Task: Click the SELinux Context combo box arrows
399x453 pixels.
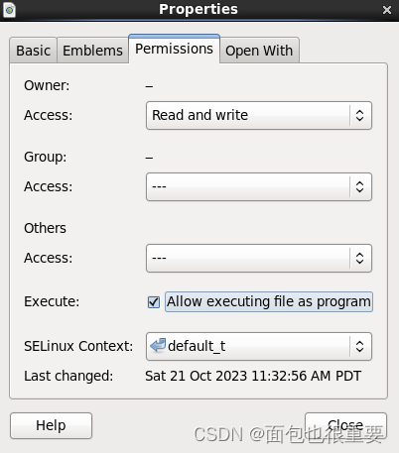Action: click(x=359, y=346)
